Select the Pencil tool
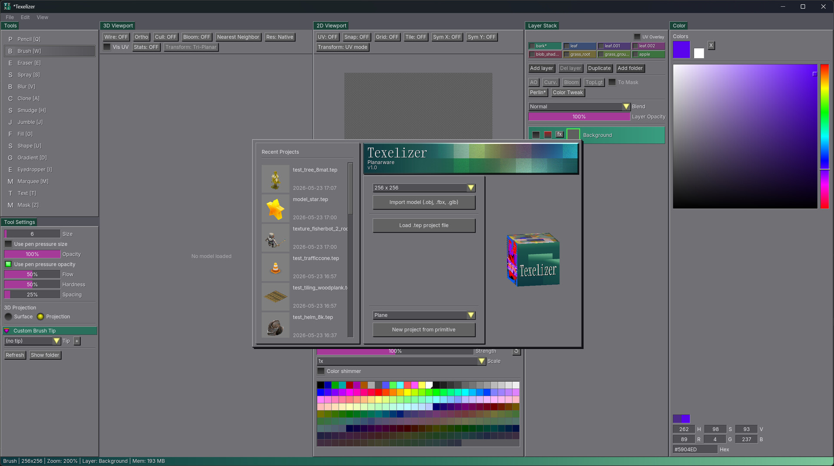Image resolution: width=834 pixels, height=466 pixels. tap(50, 39)
